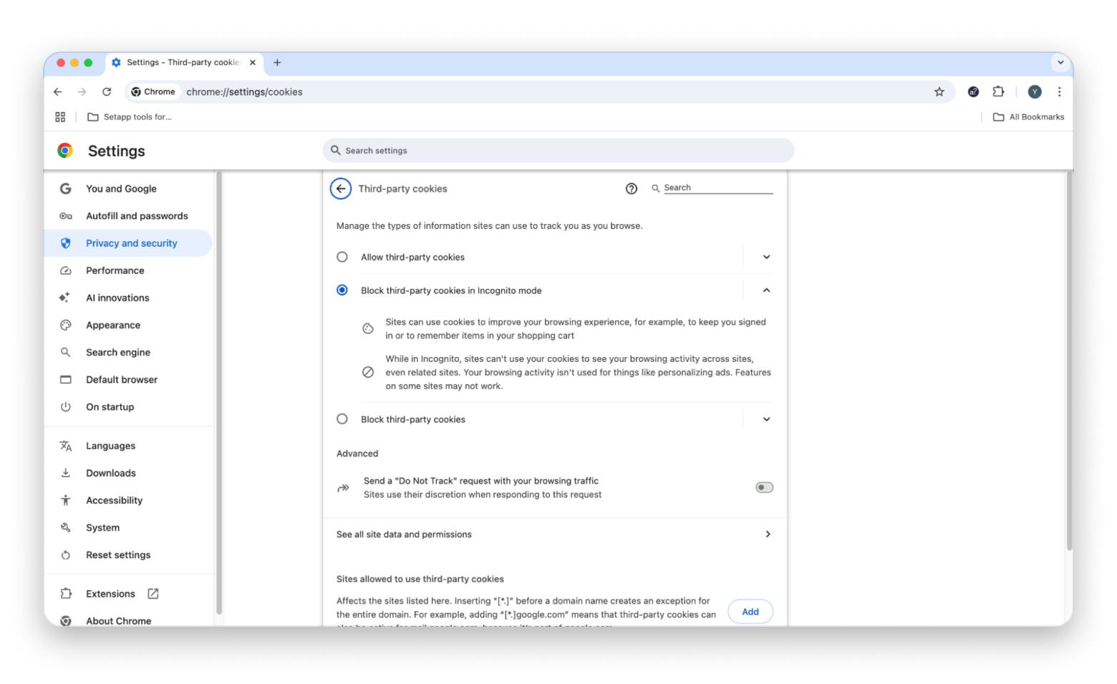Viewport: 1117px width, 684px height.
Task: Bookmark this page with the star icon
Action: tap(939, 92)
